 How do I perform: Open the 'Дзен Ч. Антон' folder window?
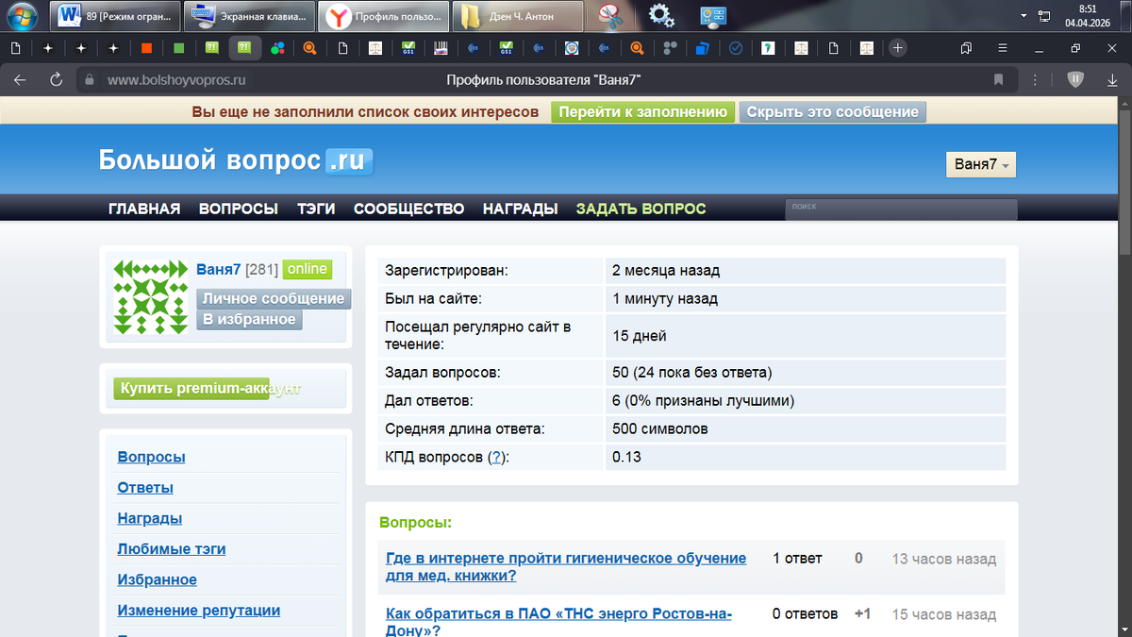516,16
